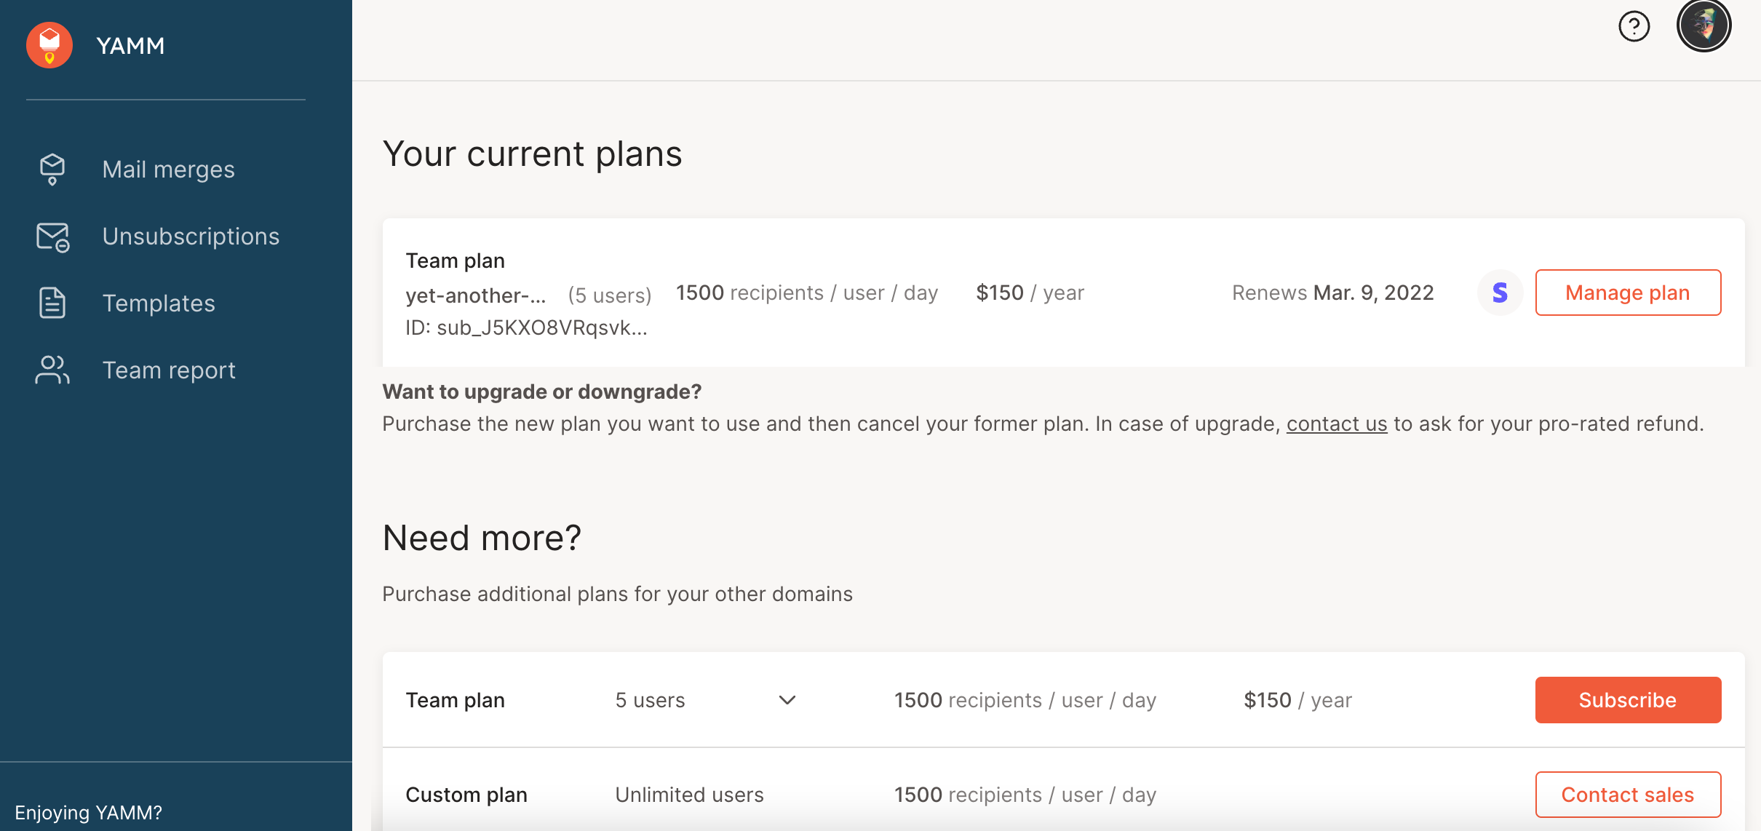
Task: Click the Manage plan button
Action: point(1628,293)
